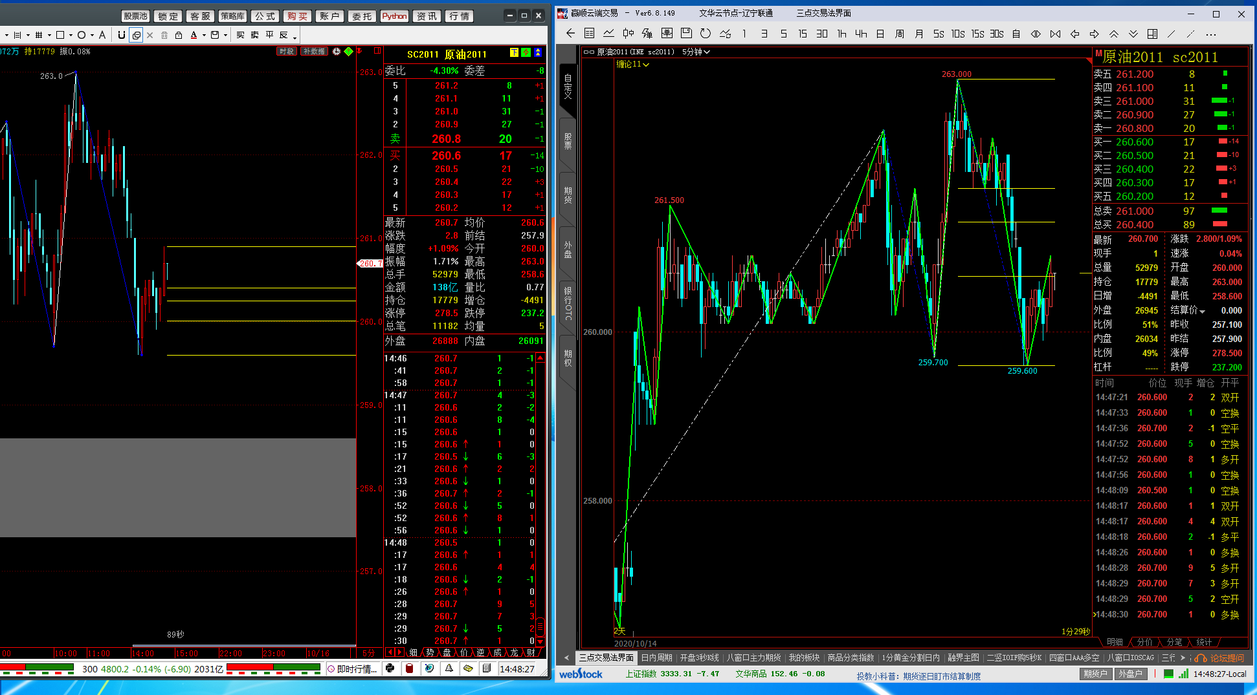This screenshot has height=695, width=1257.
Task: Click the 卖一 260.800 ask price
Action: point(1135,129)
